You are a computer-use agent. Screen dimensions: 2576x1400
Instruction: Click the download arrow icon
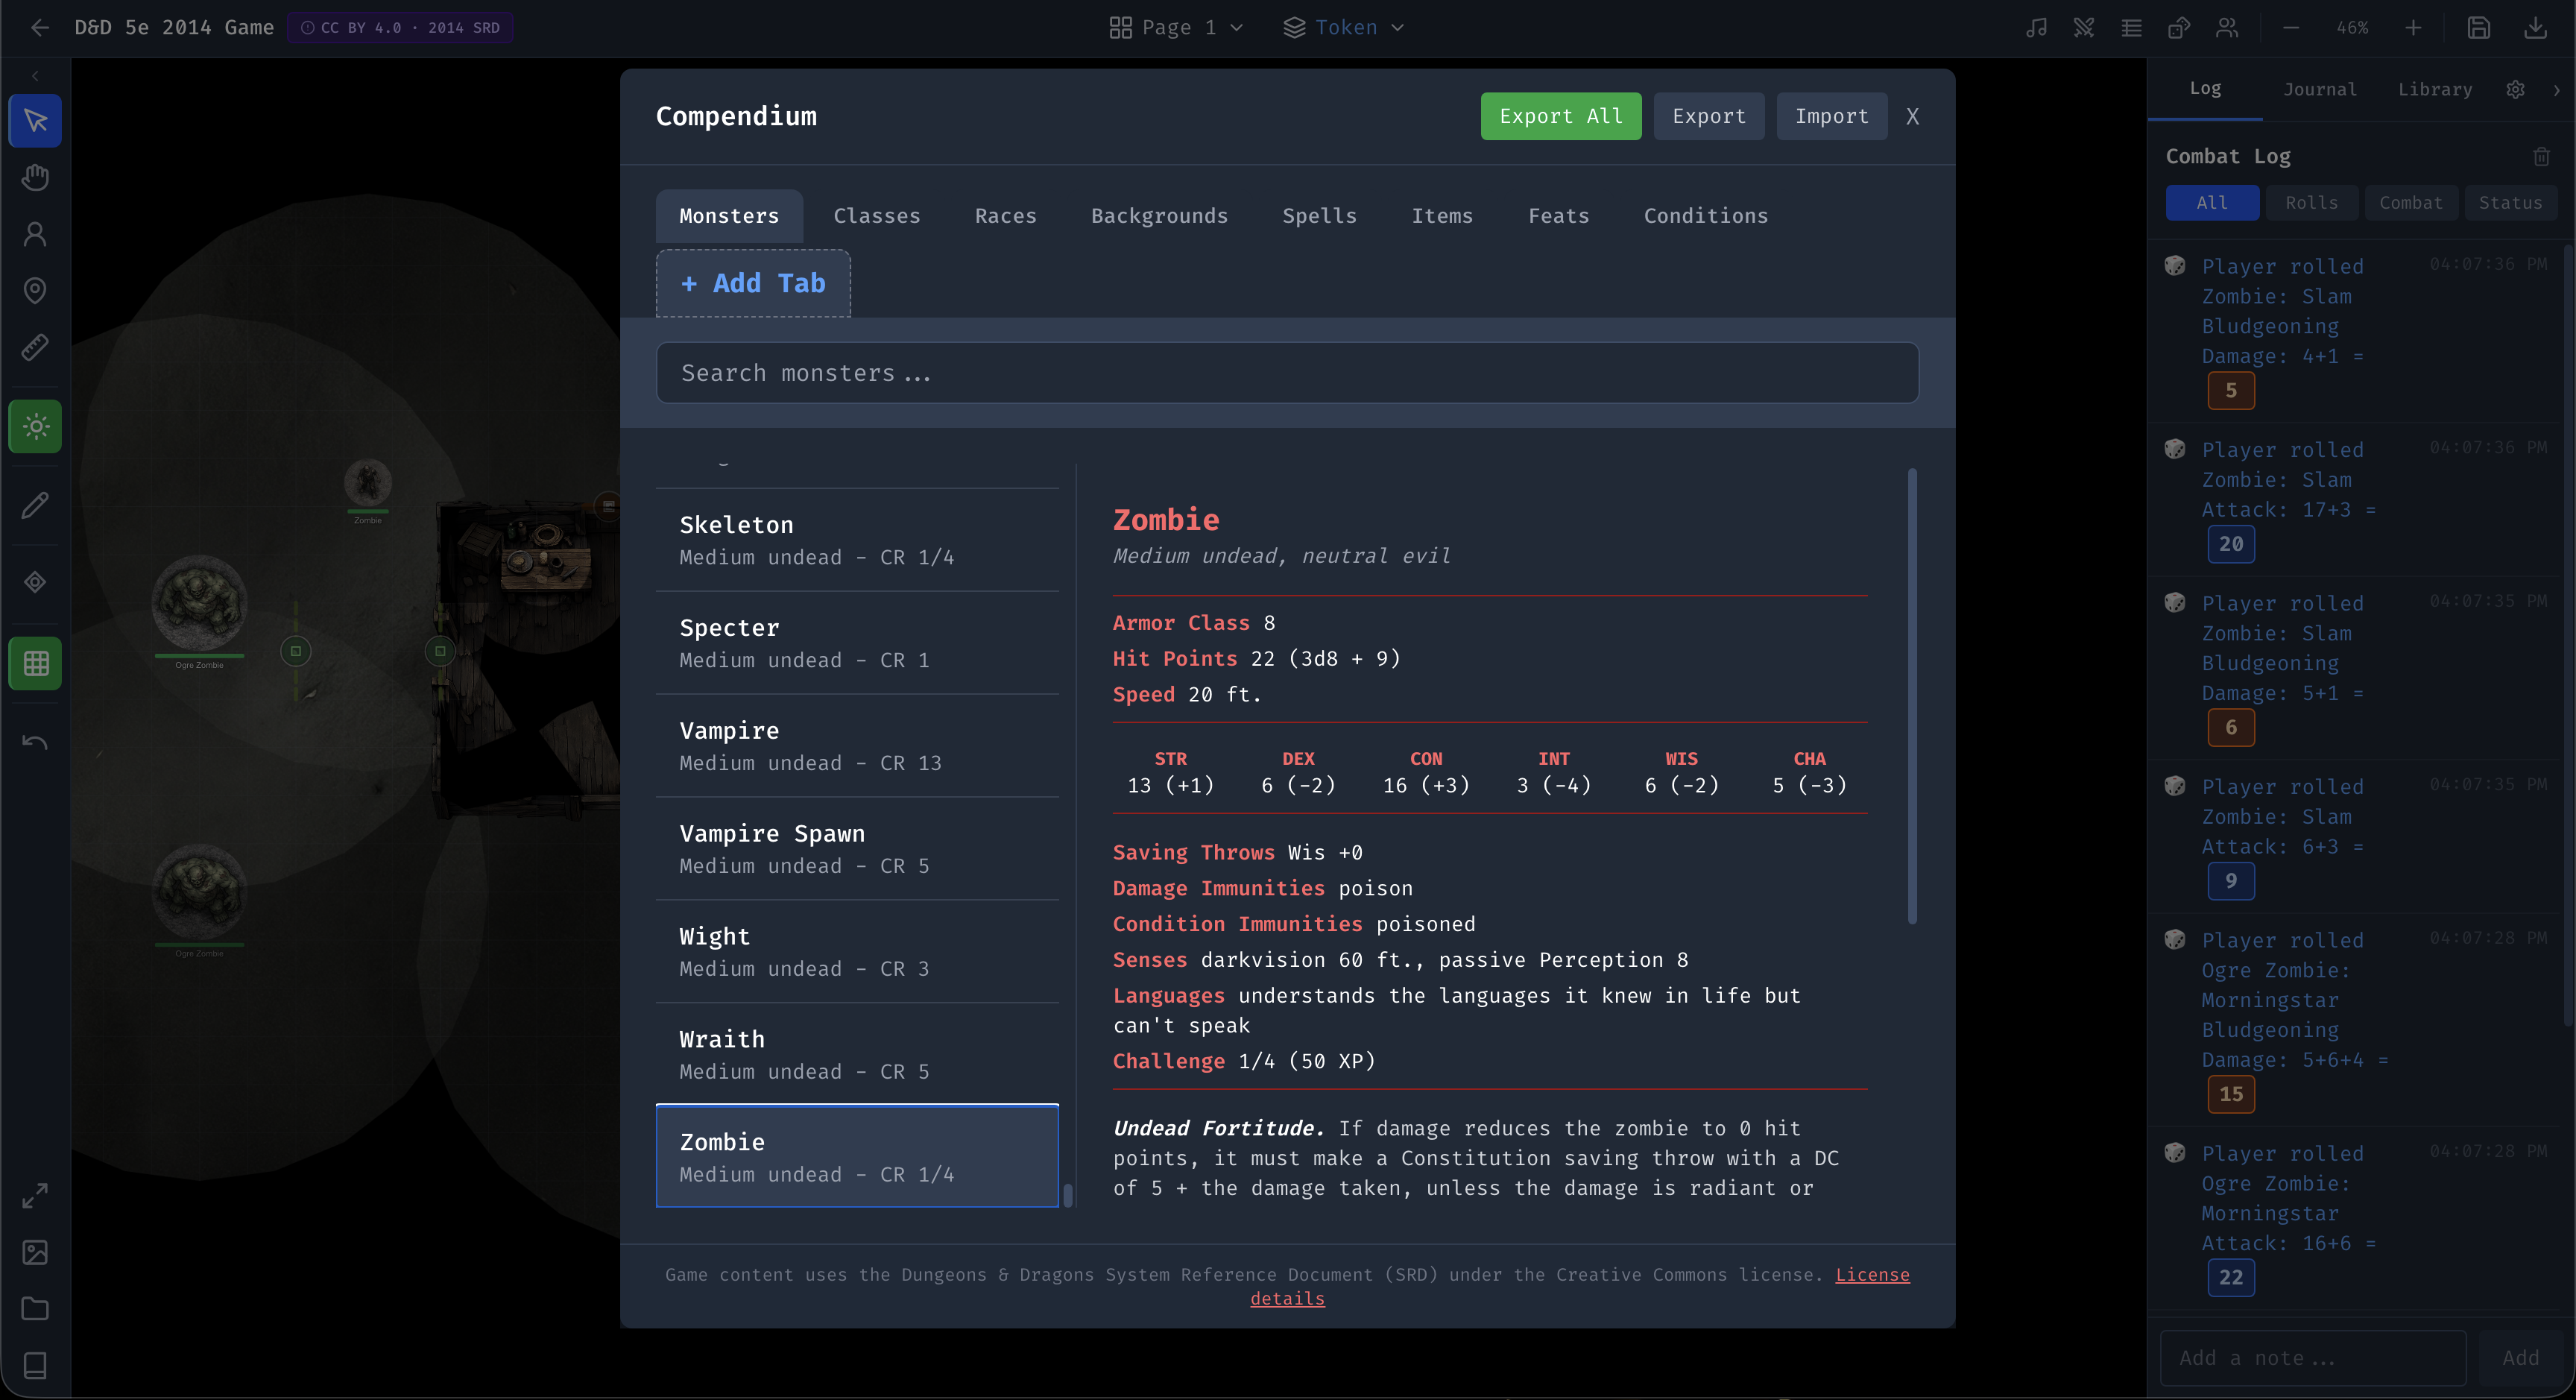coord(2535,28)
